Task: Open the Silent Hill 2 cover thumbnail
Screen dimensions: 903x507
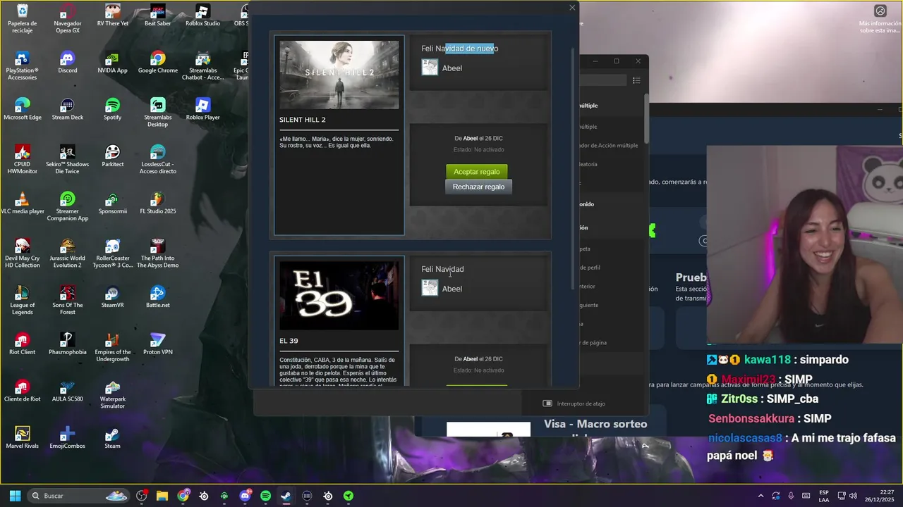Action: click(339, 75)
